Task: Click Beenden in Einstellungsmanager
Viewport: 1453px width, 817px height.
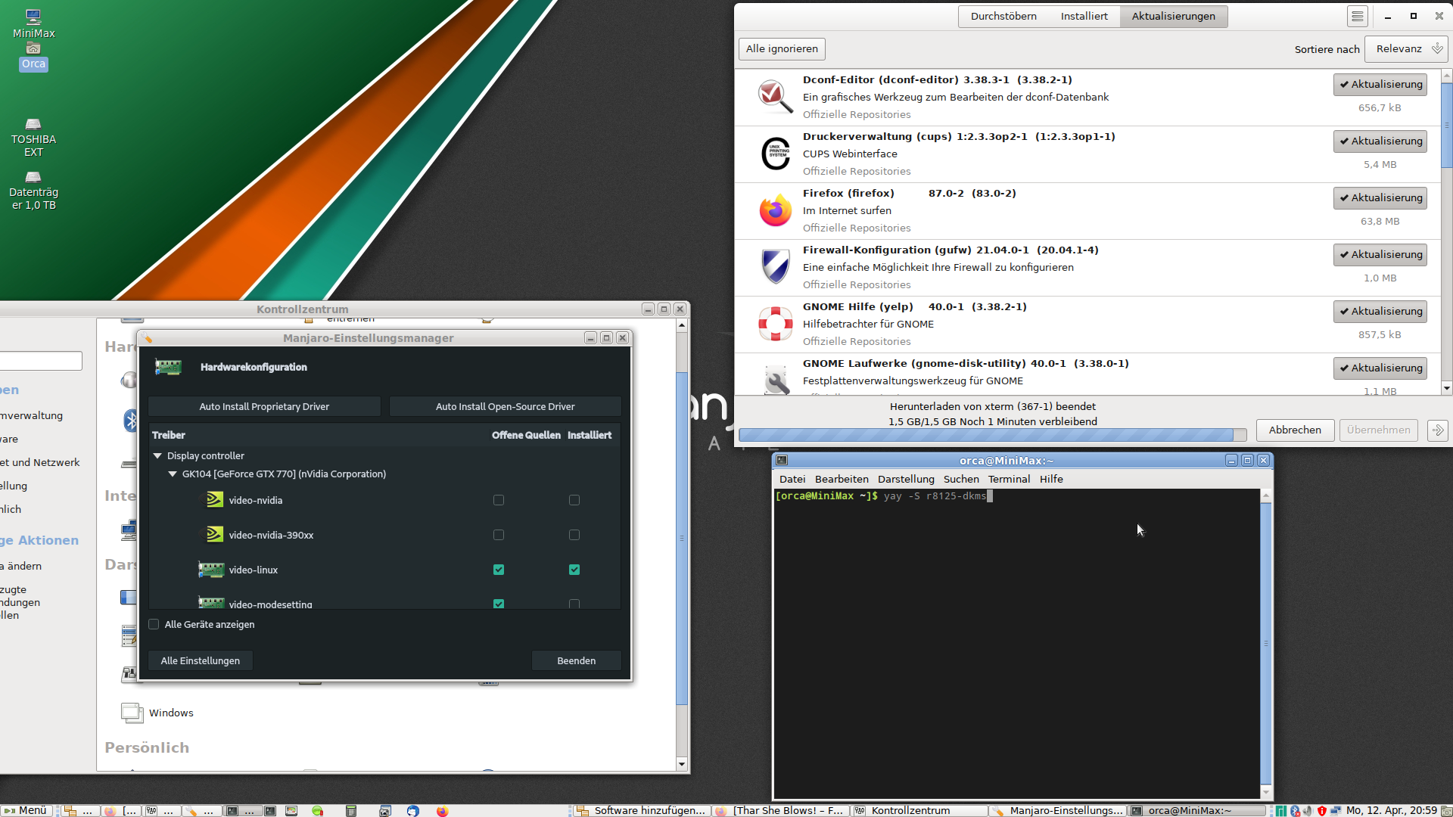Action: pyautogui.click(x=576, y=660)
